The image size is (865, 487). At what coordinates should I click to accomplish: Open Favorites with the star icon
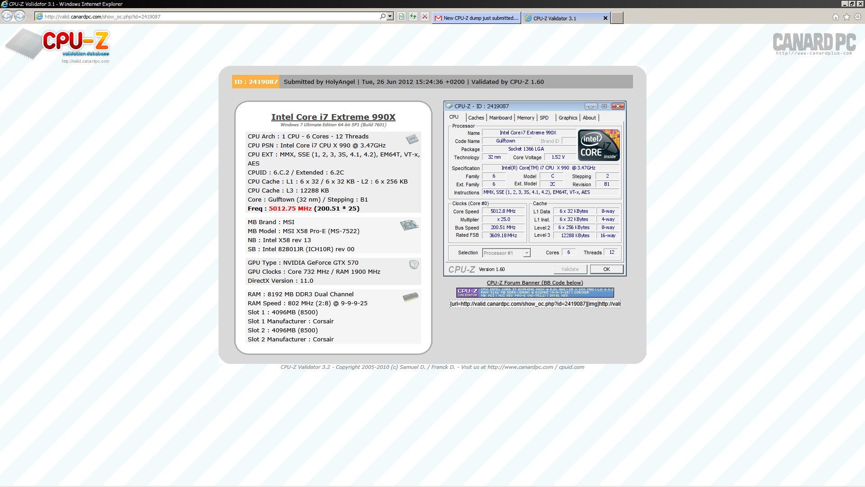click(x=847, y=17)
